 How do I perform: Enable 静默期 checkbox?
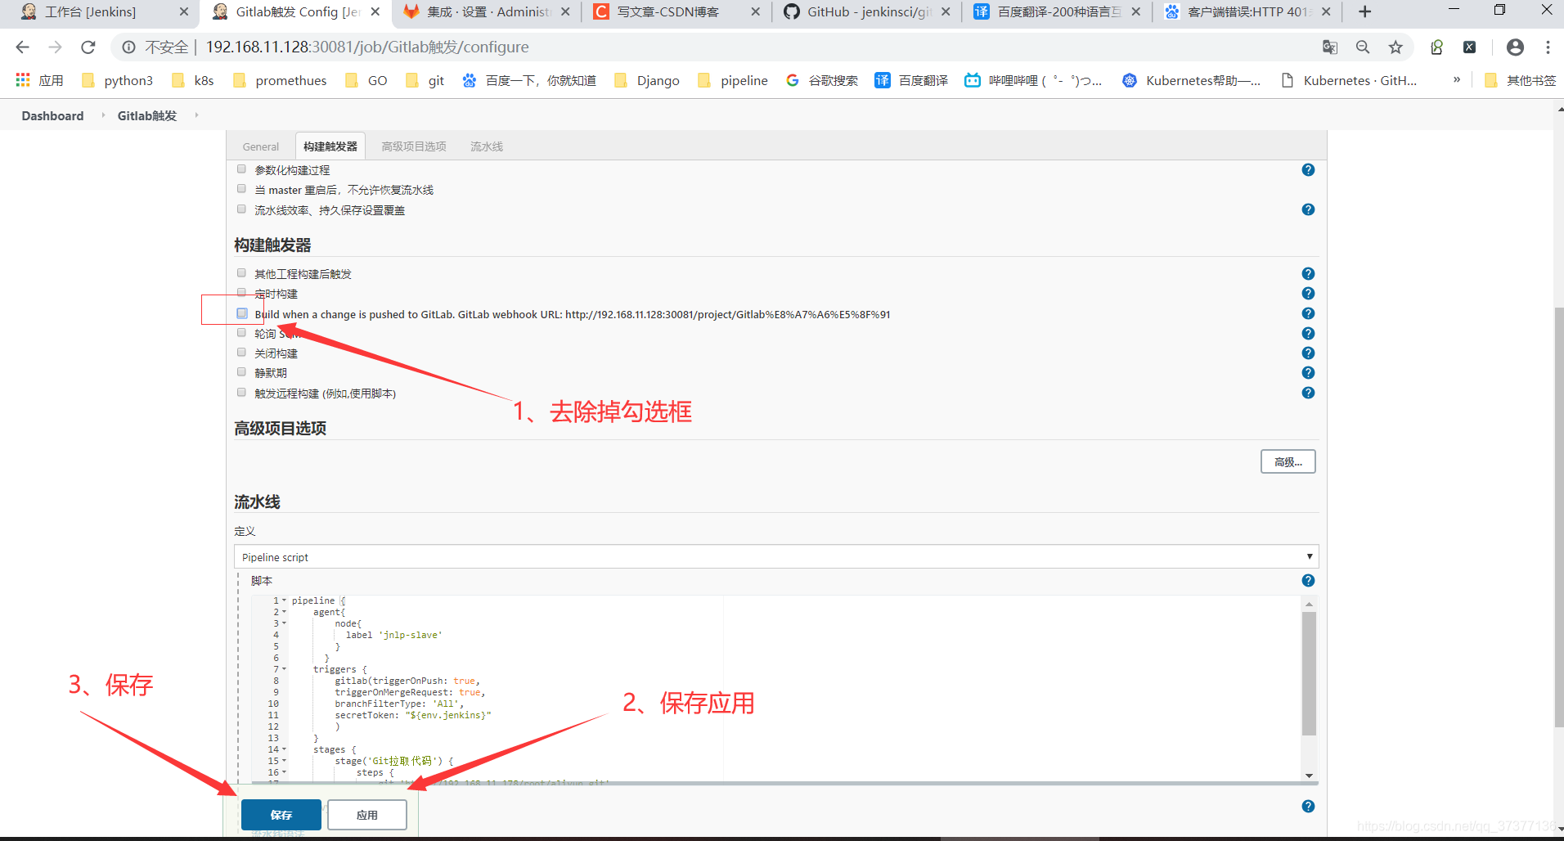241,372
